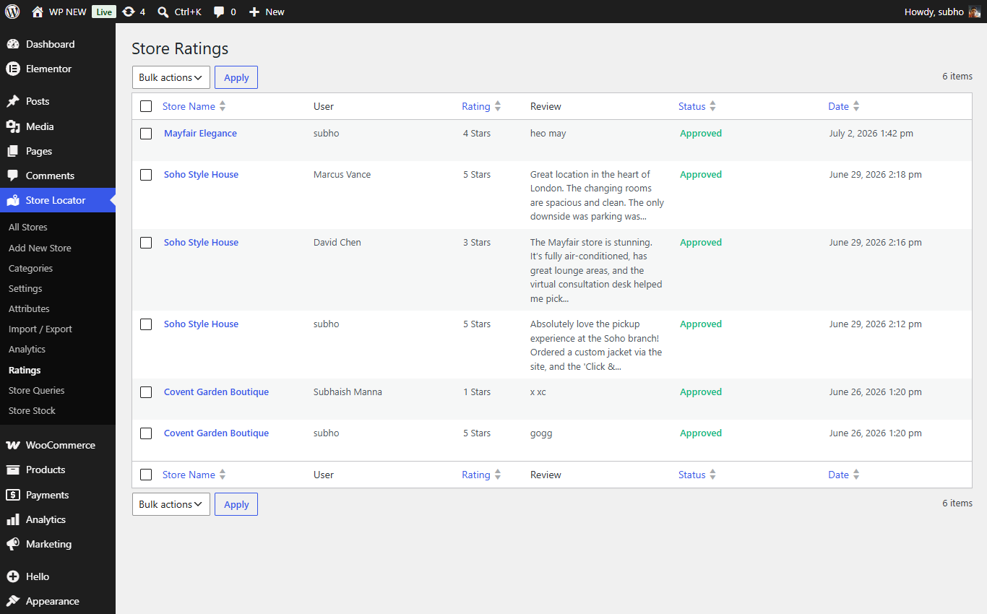Check the Marcus Vance review checkbox
The height and width of the screenshot is (614, 987).
(146, 175)
